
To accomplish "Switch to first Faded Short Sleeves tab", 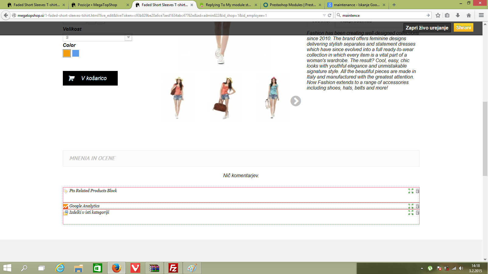I will 36,5.
